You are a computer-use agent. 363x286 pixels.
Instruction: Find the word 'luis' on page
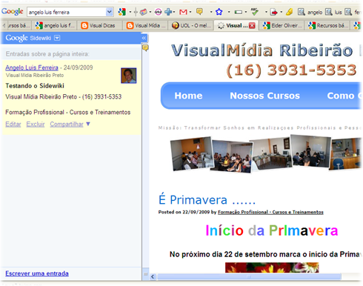click(333, 12)
